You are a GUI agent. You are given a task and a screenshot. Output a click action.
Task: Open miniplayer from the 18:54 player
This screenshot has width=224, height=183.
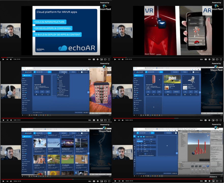click(x=101, y=181)
